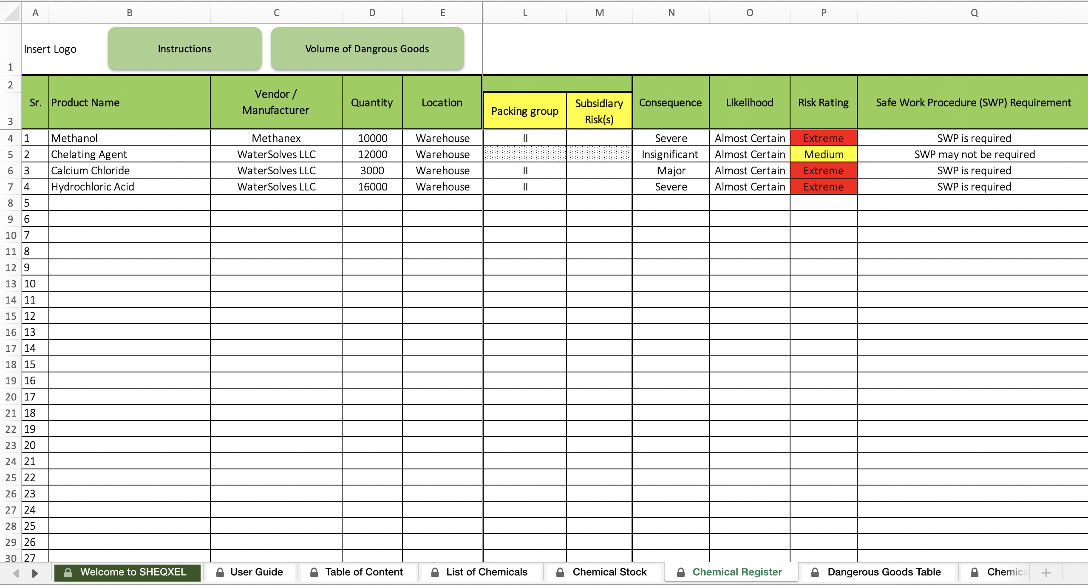Click column header D
The image size is (1088, 585).
click(x=372, y=12)
